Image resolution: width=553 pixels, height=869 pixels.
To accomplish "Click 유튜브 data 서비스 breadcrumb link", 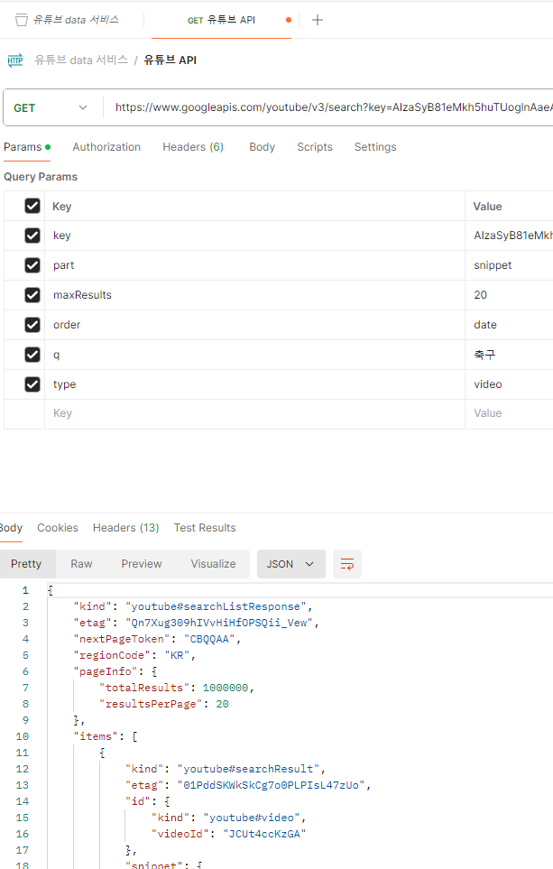I will [x=81, y=60].
